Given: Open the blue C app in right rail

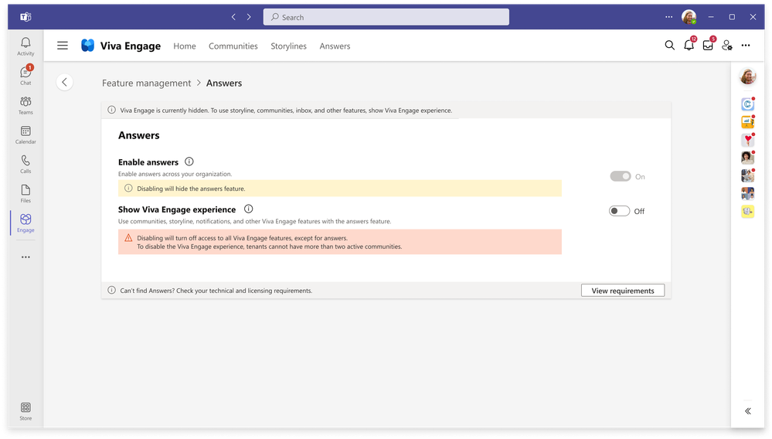Looking at the screenshot, I should pyautogui.click(x=748, y=104).
